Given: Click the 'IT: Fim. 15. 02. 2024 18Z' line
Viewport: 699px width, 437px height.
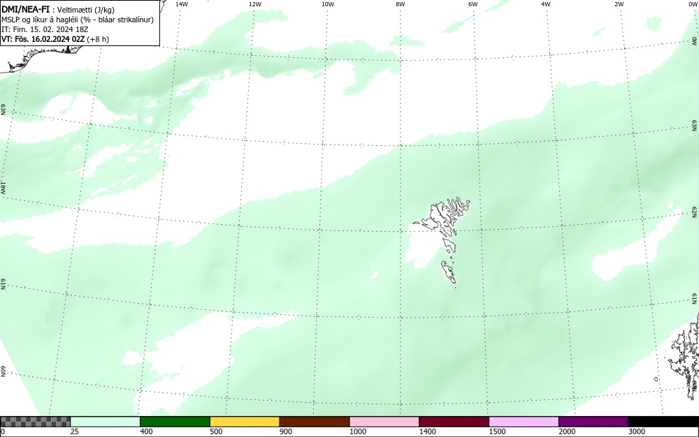Looking at the screenshot, I should pyautogui.click(x=45, y=29).
